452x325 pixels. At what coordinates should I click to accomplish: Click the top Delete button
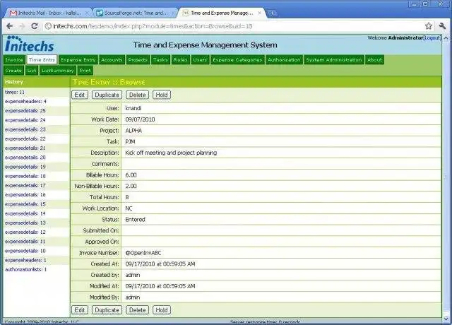click(x=138, y=95)
